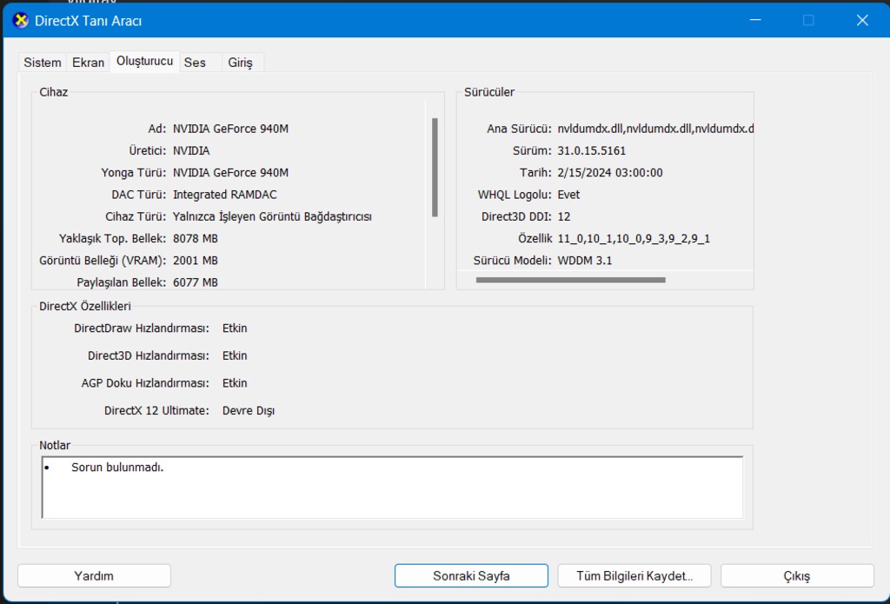Click Tüm Bilgileri Kaydet button
This screenshot has height=604, width=890.
pos(634,575)
